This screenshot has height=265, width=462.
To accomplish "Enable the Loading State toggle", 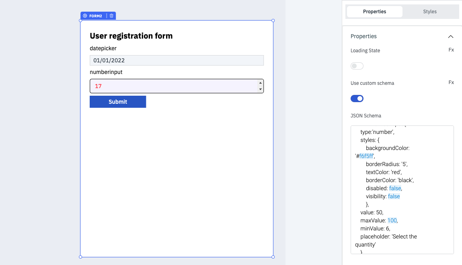I will tap(357, 66).
